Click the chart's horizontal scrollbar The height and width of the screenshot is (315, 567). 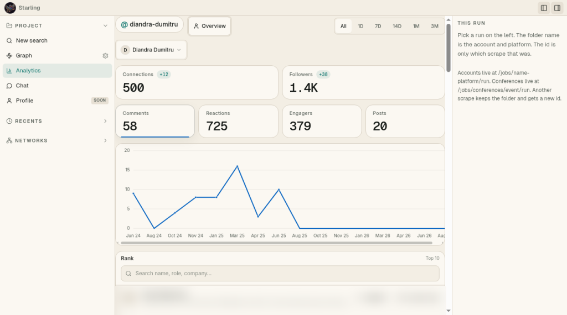click(277, 243)
